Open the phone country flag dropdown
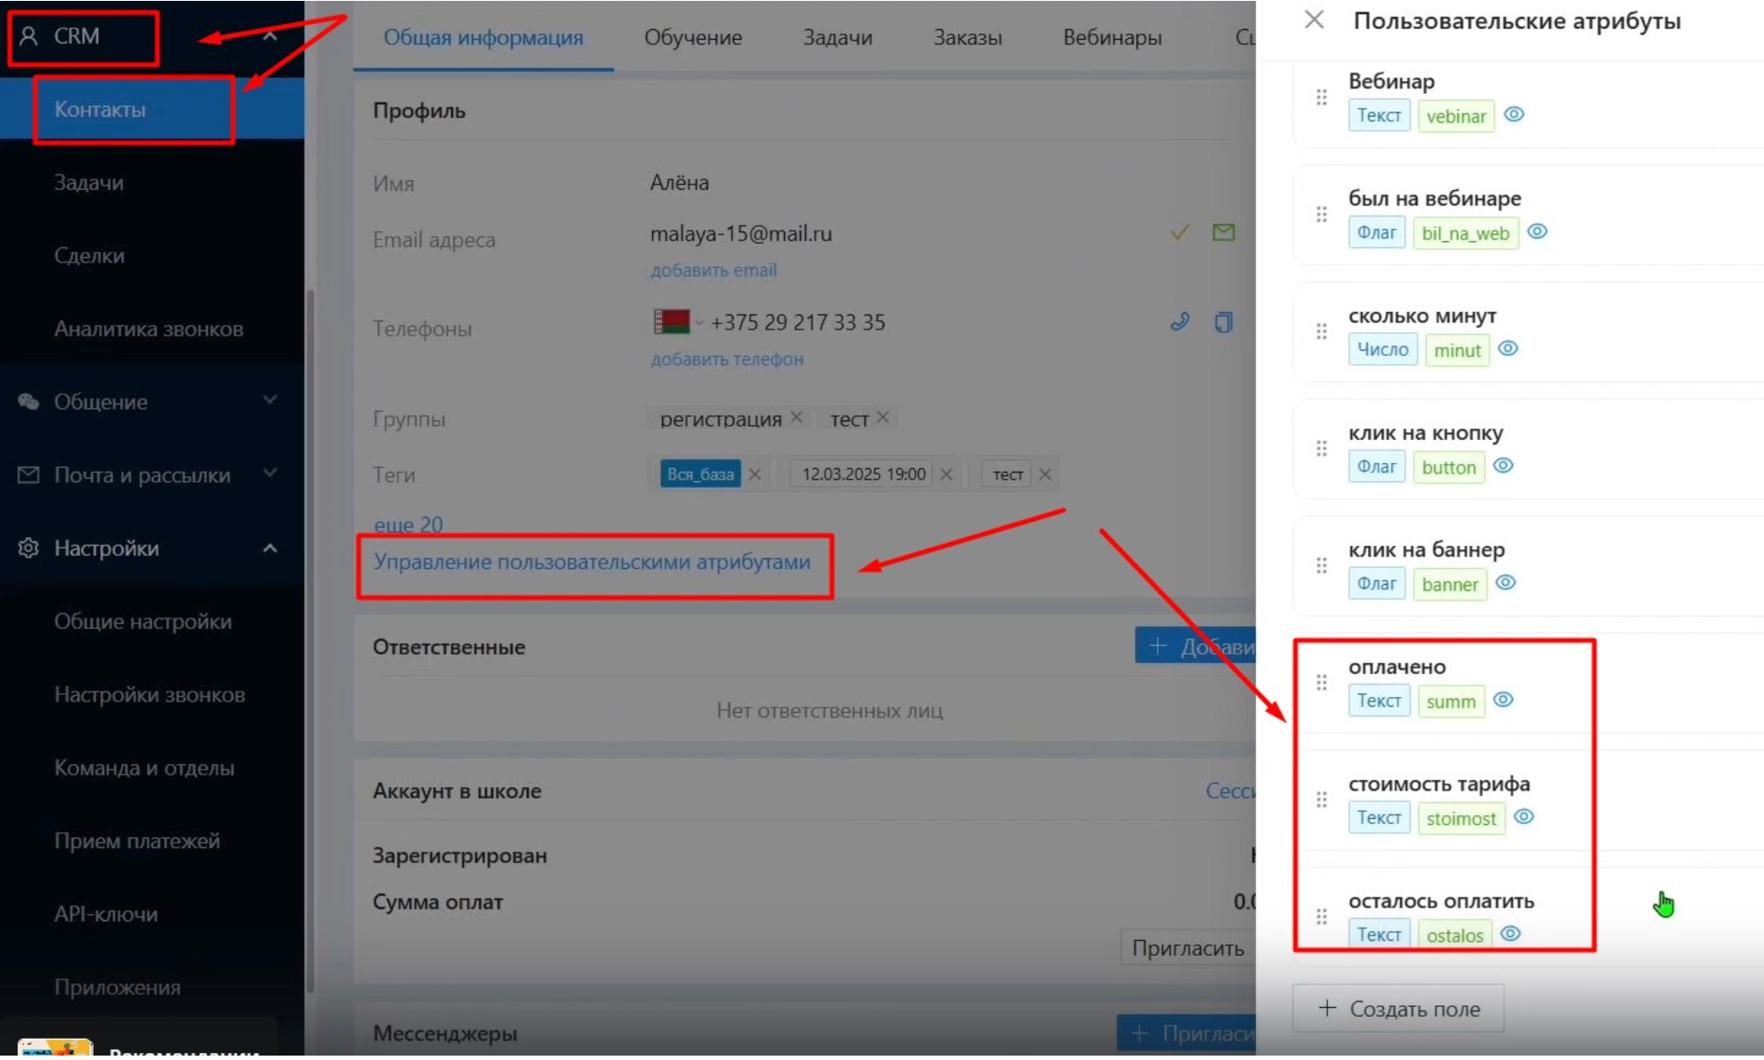Image resolution: width=1764 pixels, height=1060 pixels. pyautogui.click(x=678, y=322)
